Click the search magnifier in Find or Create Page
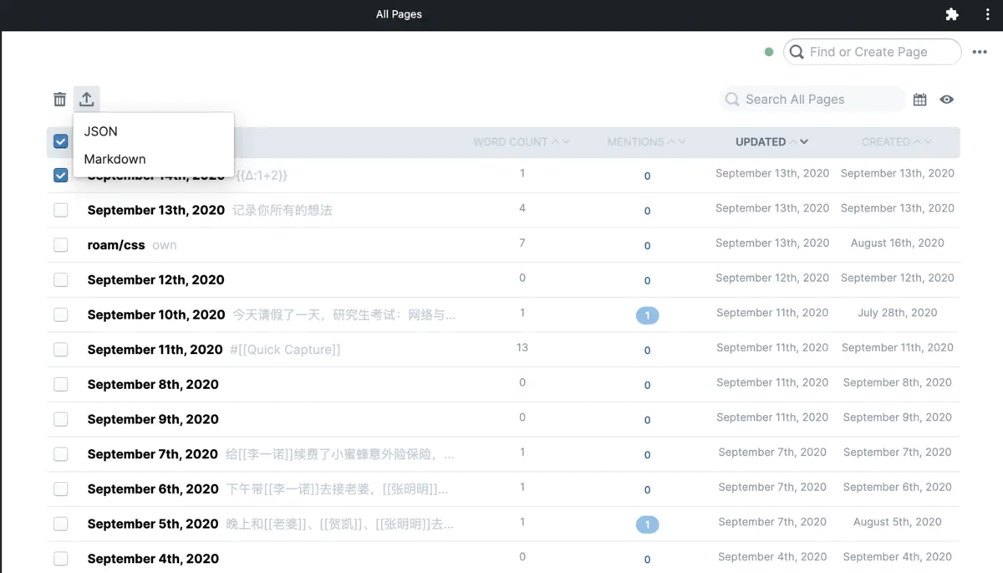Image resolution: width=1003 pixels, height=573 pixels. pos(797,52)
